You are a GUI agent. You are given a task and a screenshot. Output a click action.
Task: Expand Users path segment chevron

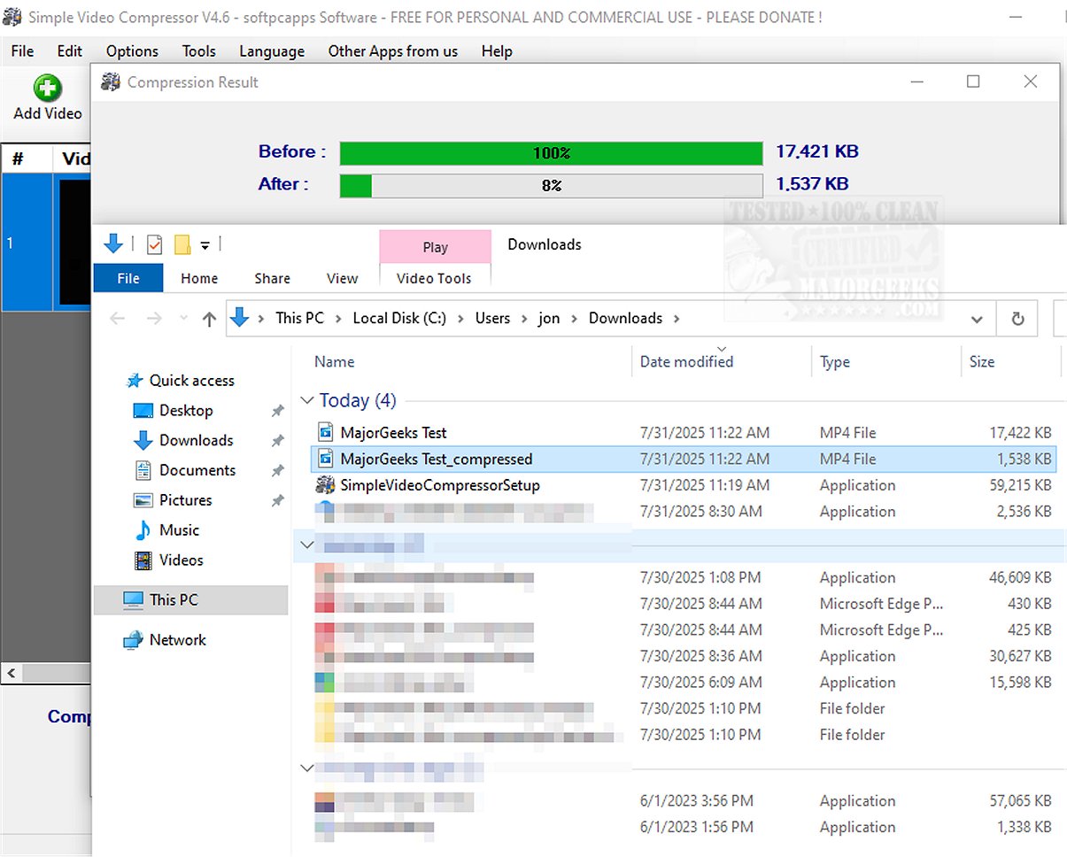(524, 319)
